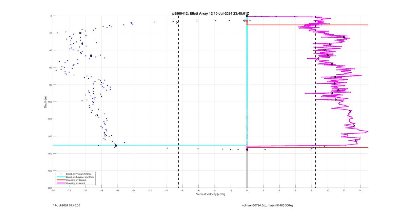Click the velocity-axis tick label "-14"
Viewport: 407px width, 211px height.
[x=134, y=191]
